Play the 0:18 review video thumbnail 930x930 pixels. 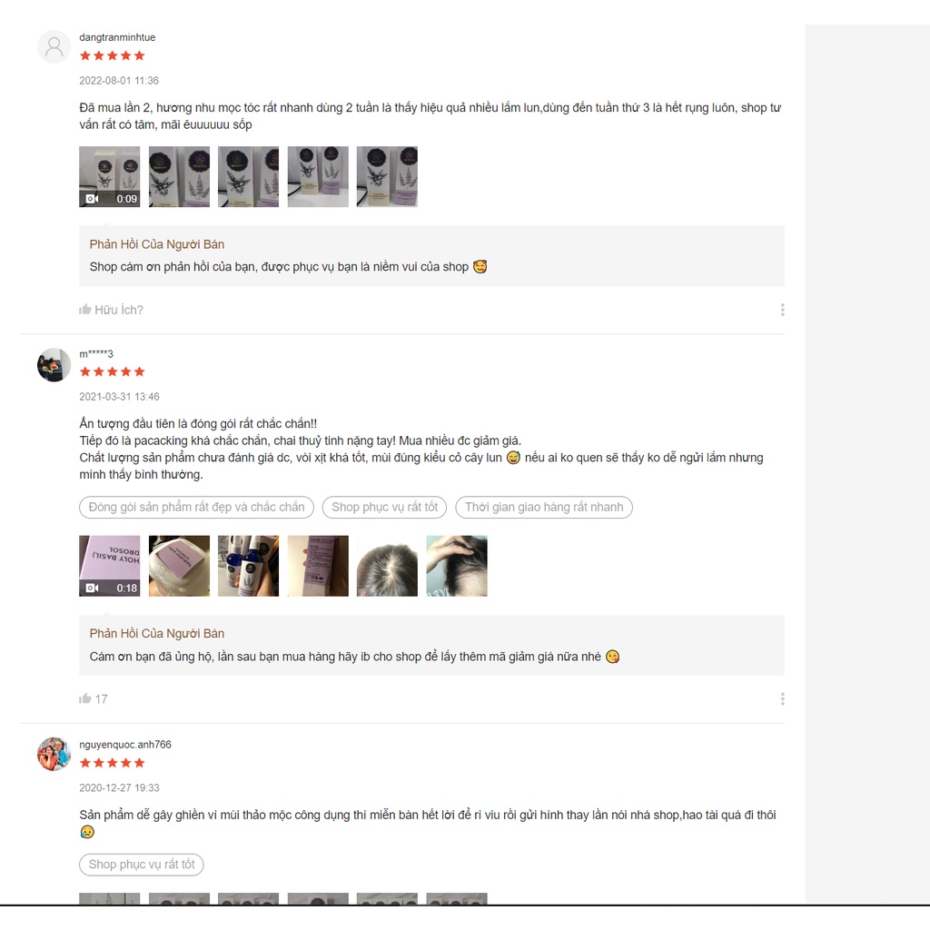(110, 566)
